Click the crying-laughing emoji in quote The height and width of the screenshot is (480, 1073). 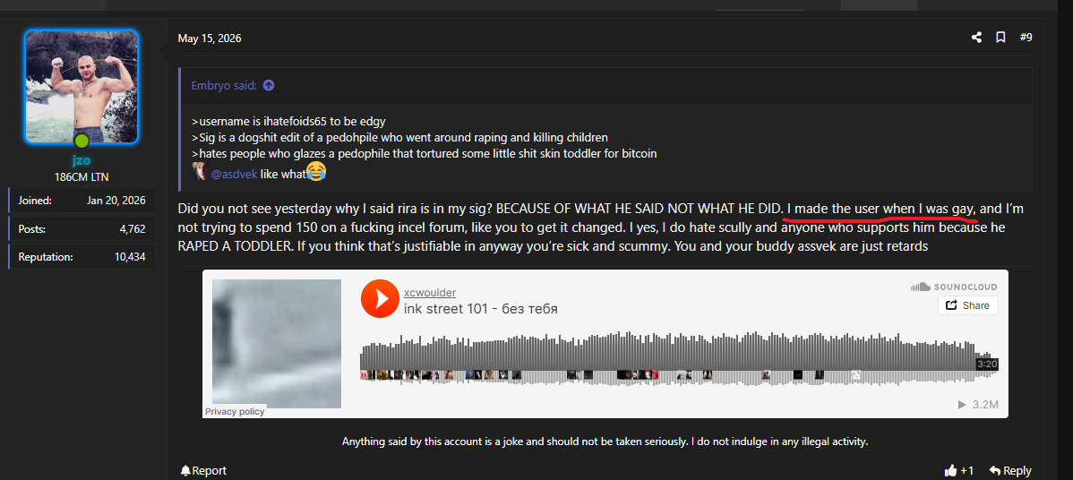[315, 172]
